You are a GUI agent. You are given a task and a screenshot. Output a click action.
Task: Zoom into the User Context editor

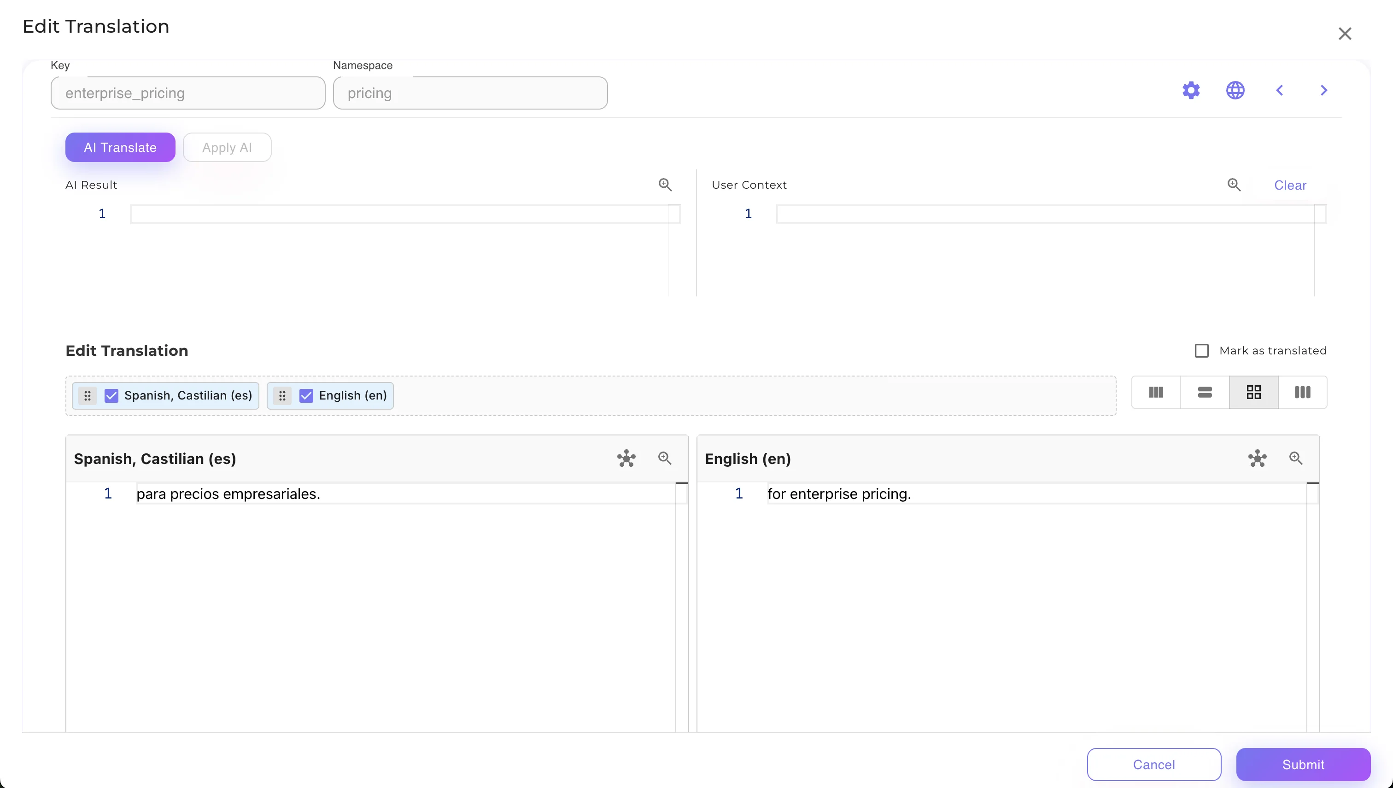tap(1234, 185)
